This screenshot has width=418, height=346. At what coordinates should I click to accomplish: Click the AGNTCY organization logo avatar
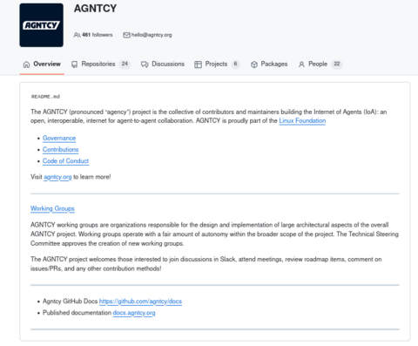(x=41, y=25)
